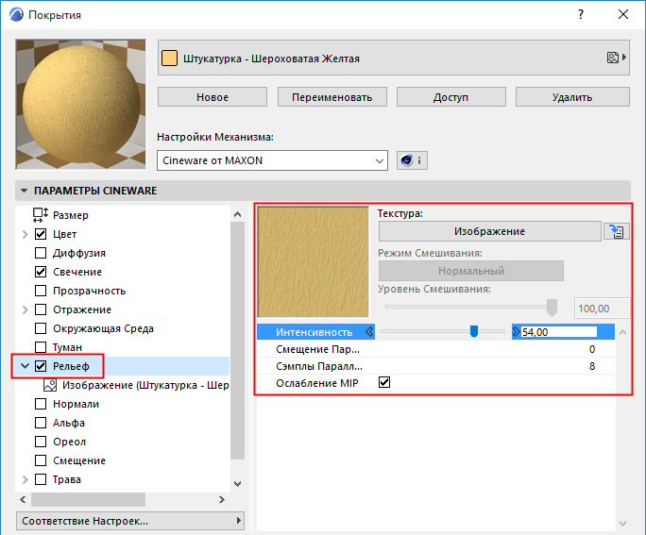Screen dimensions: 646x535
Task: Open the Соответствие Настроек menu
Action: (130, 521)
